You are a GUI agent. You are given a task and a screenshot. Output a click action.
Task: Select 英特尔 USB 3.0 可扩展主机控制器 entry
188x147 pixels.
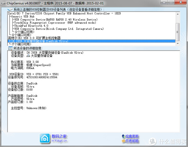[34, 38]
